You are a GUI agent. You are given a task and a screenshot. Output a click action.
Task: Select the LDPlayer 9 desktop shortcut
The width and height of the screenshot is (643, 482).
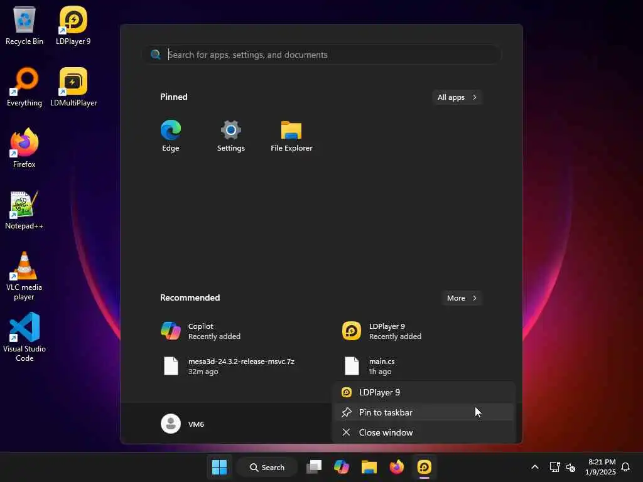click(x=73, y=25)
